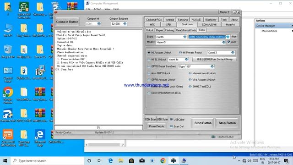Select the Asus FRP UnLock option
Image resolution: width=293 pixels, height=165 pixels.
pyautogui.click(x=149, y=73)
